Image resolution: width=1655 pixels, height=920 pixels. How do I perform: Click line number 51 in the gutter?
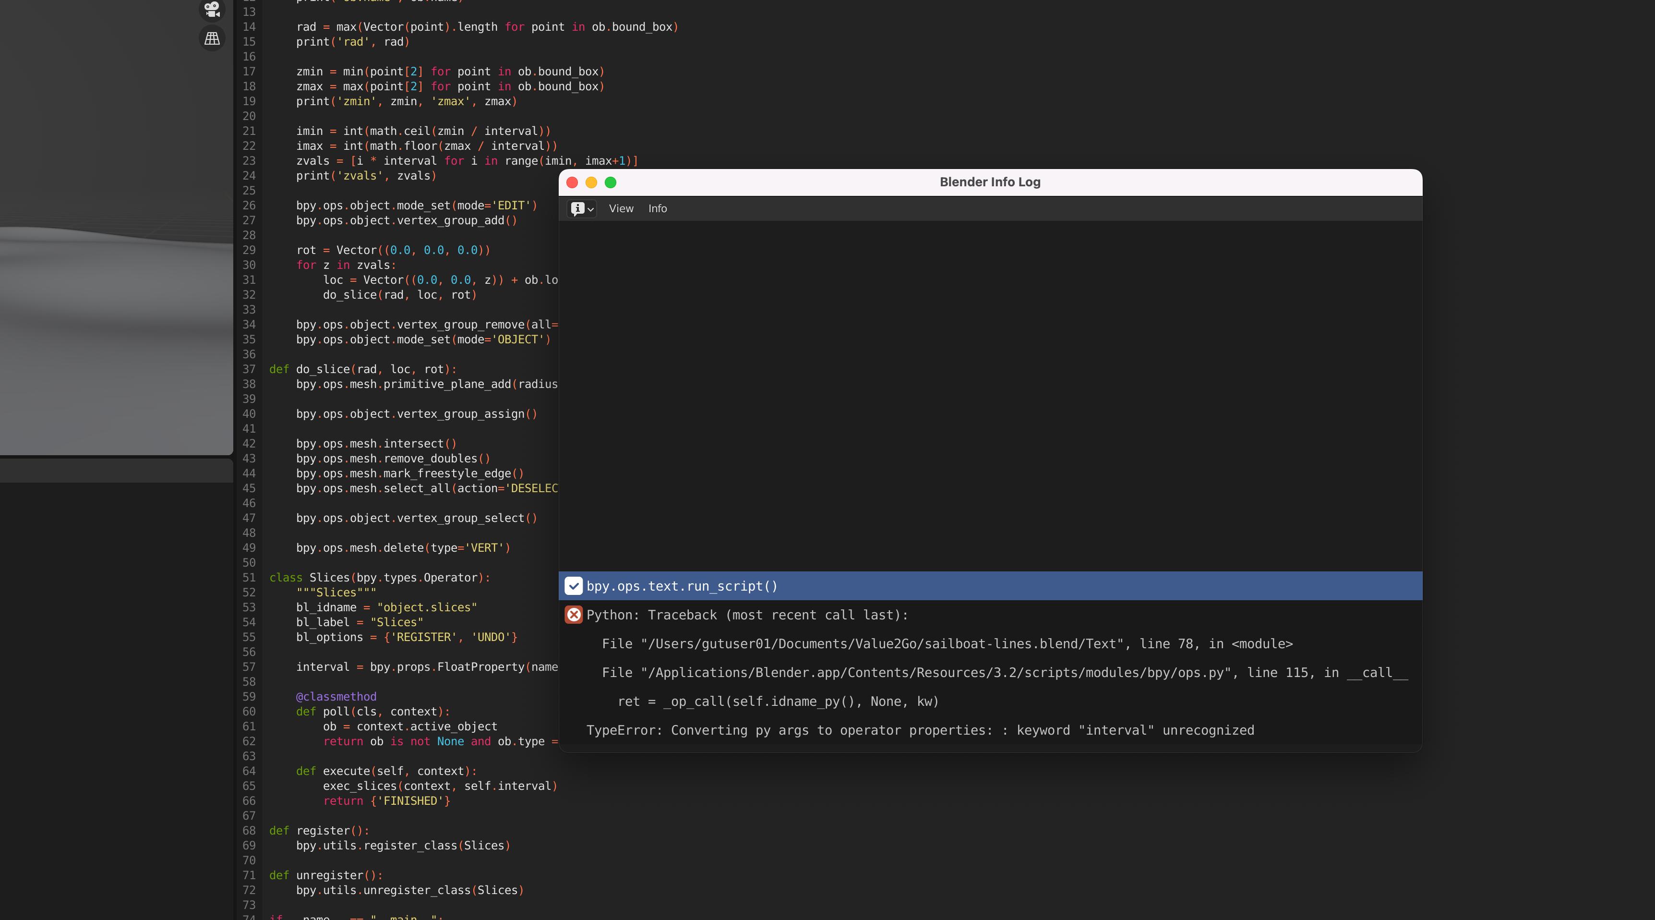[249, 577]
